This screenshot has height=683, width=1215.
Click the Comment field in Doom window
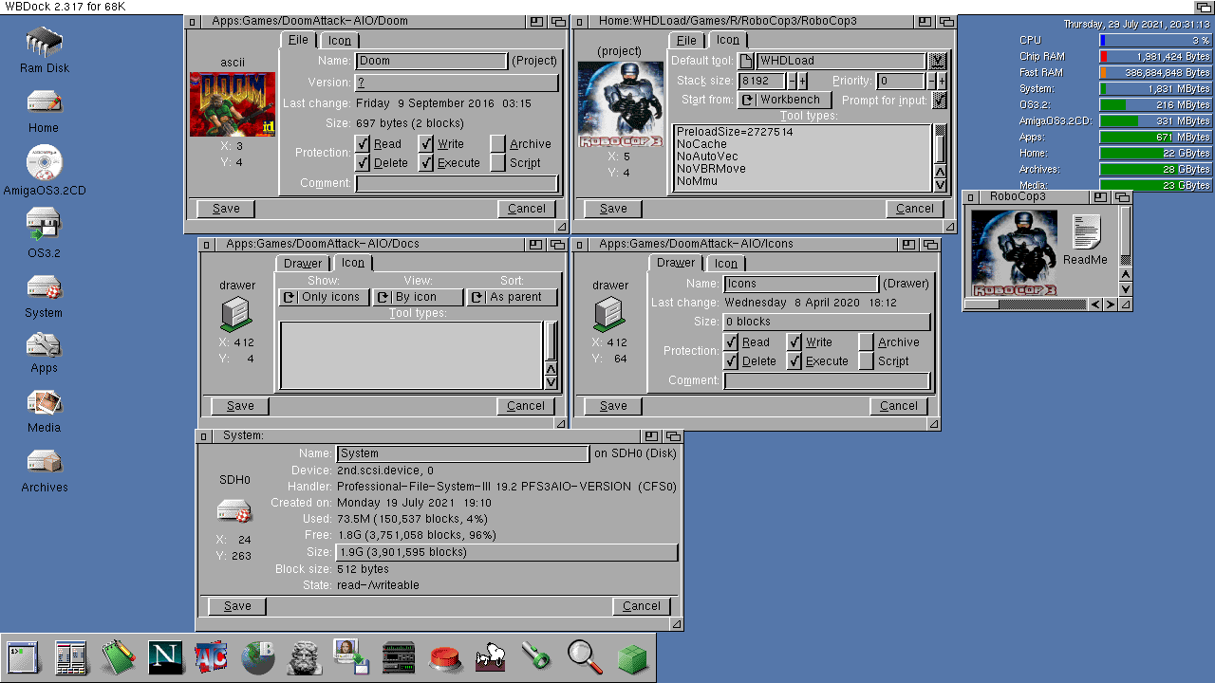click(457, 183)
